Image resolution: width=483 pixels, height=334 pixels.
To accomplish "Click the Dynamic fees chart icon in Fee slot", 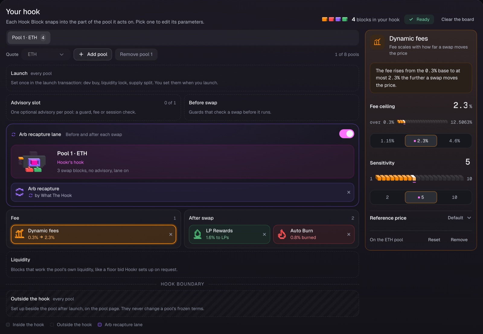I will pyautogui.click(x=20, y=234).
